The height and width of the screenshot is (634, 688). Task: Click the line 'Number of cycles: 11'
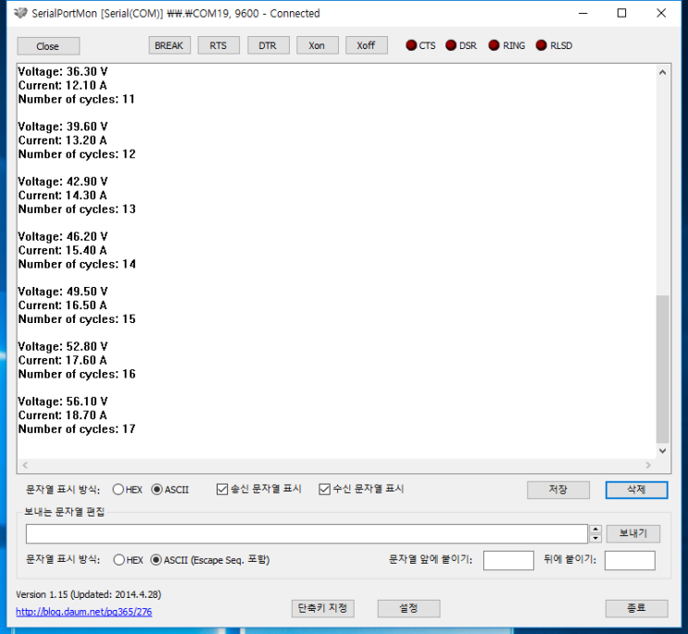click(76, 99)
